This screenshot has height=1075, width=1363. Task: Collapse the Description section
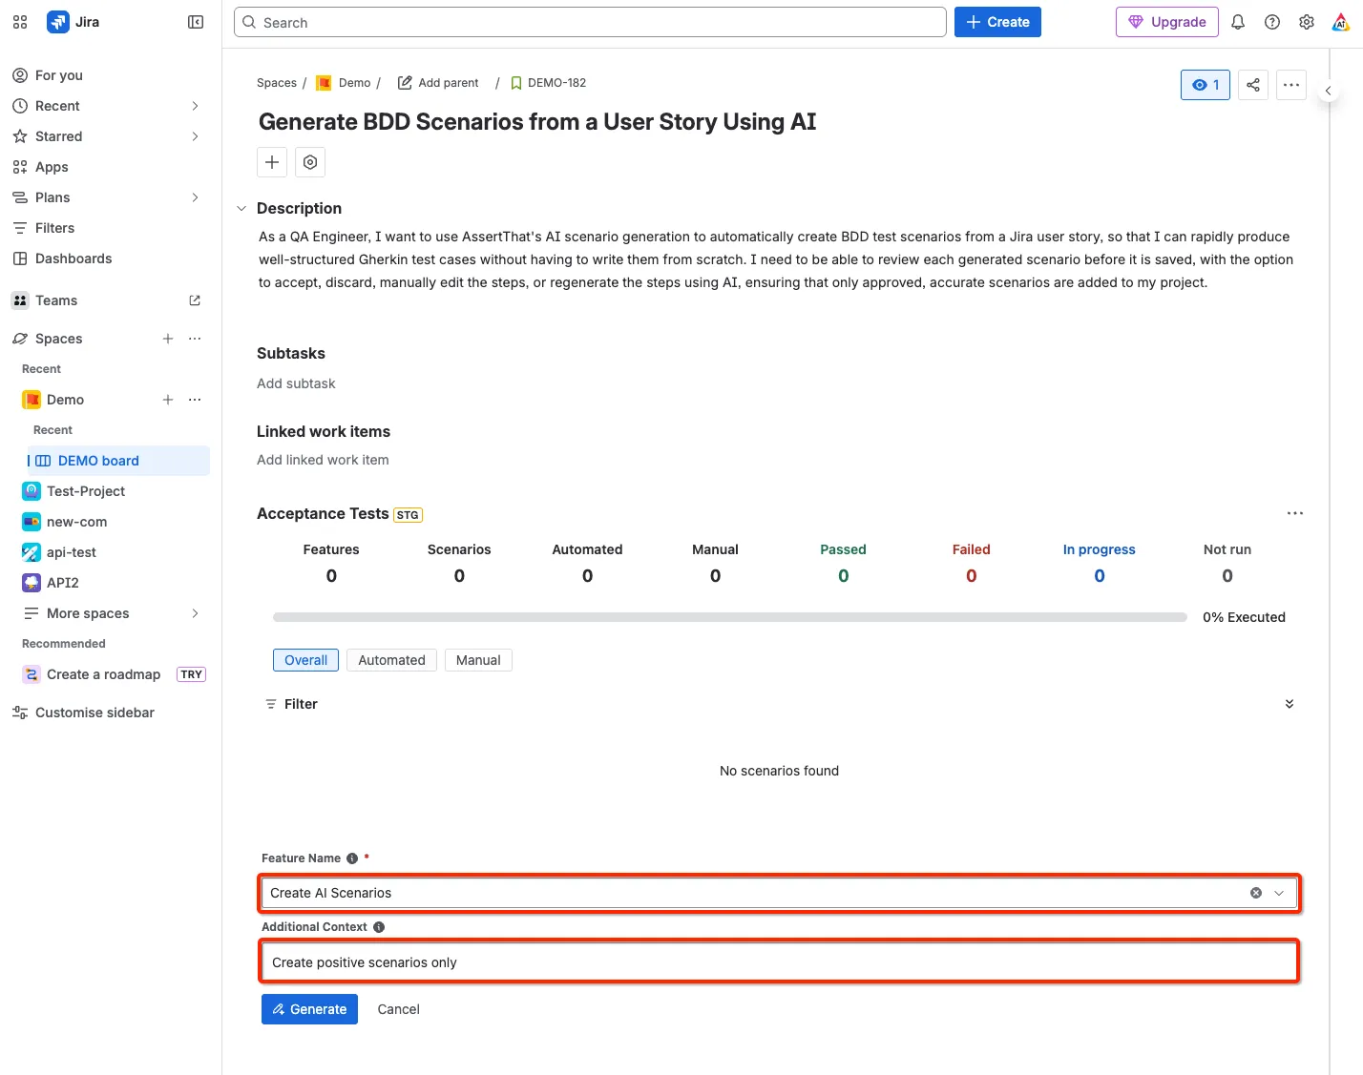tap(241, 208)
